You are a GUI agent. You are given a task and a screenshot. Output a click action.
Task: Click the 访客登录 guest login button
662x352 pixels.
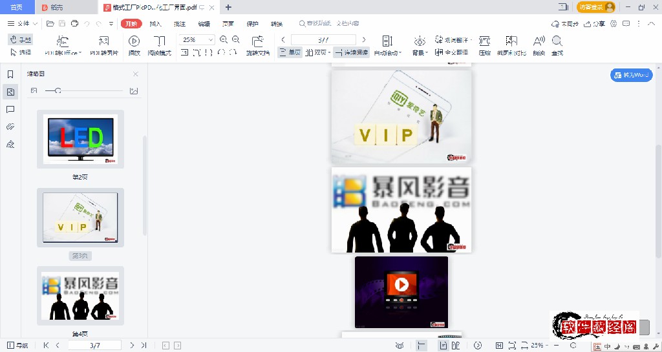[595, 6]
